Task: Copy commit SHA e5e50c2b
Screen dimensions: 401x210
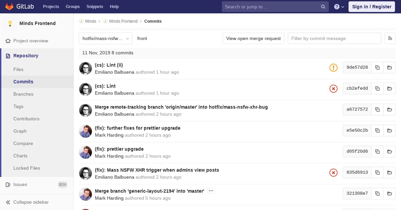Action: click(377, 130)
